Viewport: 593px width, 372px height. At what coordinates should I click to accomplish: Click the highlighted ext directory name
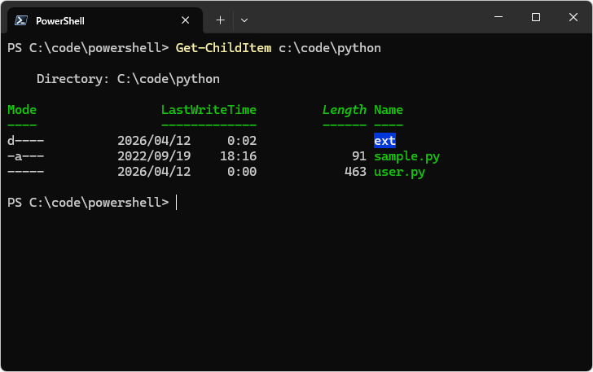click(384, 141)
